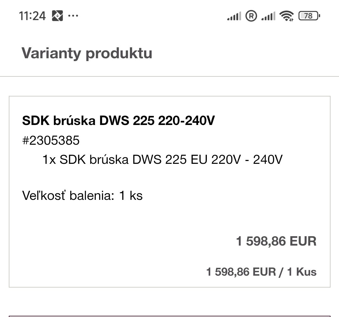Tap the price 1 598,86 EUR
The image size is (339, 317).
click(276, 241)
